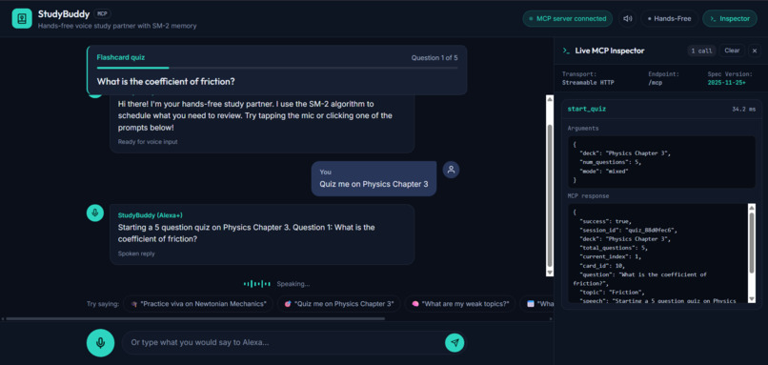Screen dimensions: 768x365
Task: Click the MCP server connected status badge
Action: (567, 19)
